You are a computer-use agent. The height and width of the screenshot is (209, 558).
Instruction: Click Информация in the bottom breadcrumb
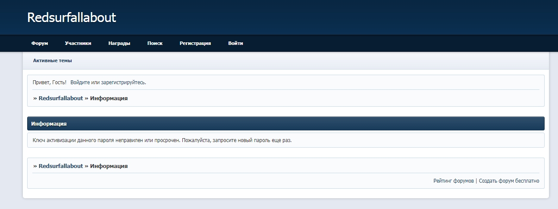(x=109, y=166)
